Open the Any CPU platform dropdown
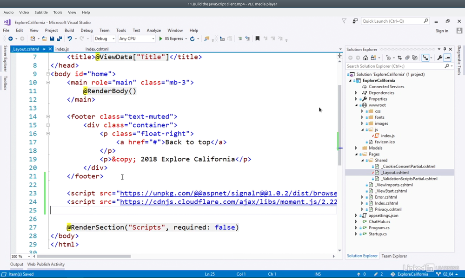 136,39
